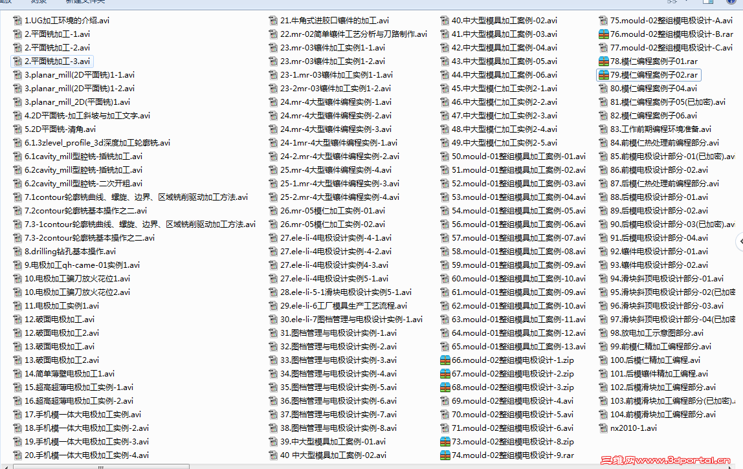The image size is (743, 469).
Task: Click the archive icon of 73.mould-02整组模电极设计-8.zip
Action: coord(445,441)
